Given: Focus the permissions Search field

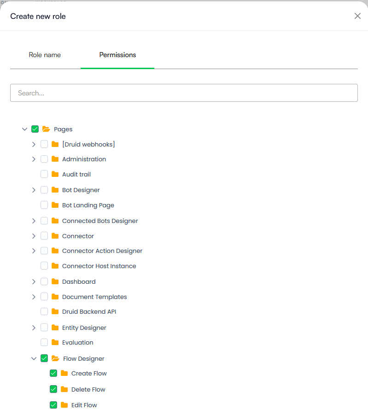Looking at the screenshot, I should pyautogui.click(x=184, y=93).
